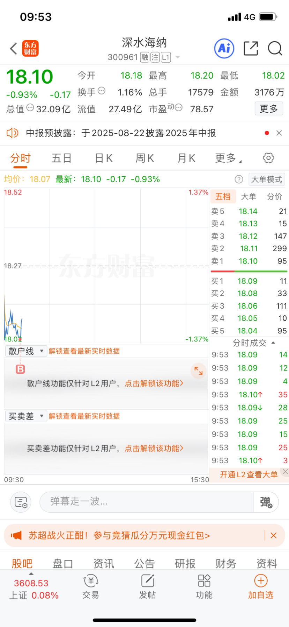This screenshot has height=627, width=289.
Task: Tap the help question mark icon
Action: pos(239,179)
